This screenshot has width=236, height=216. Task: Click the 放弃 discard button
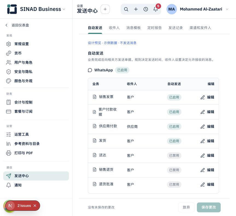point(186,208)
